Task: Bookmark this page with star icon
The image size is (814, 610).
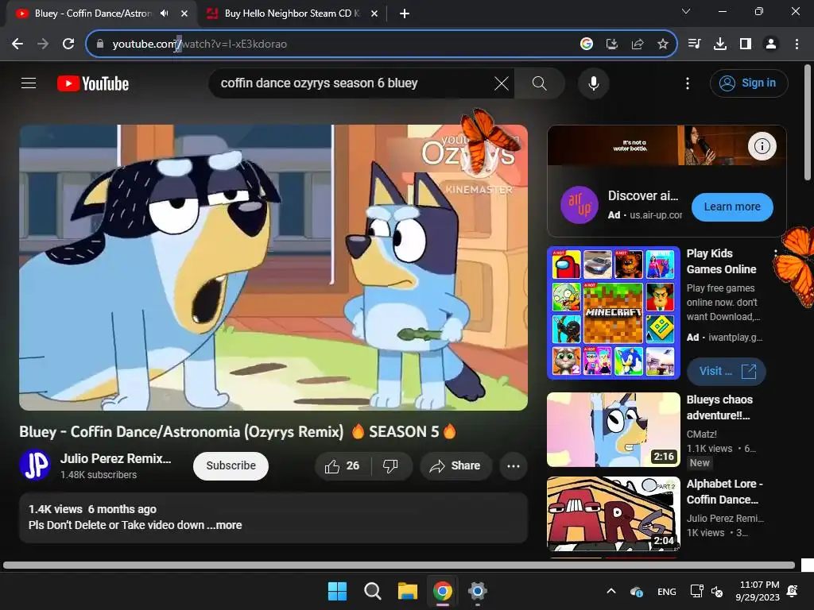Action: pyautogui.click(x=662, y=44)
